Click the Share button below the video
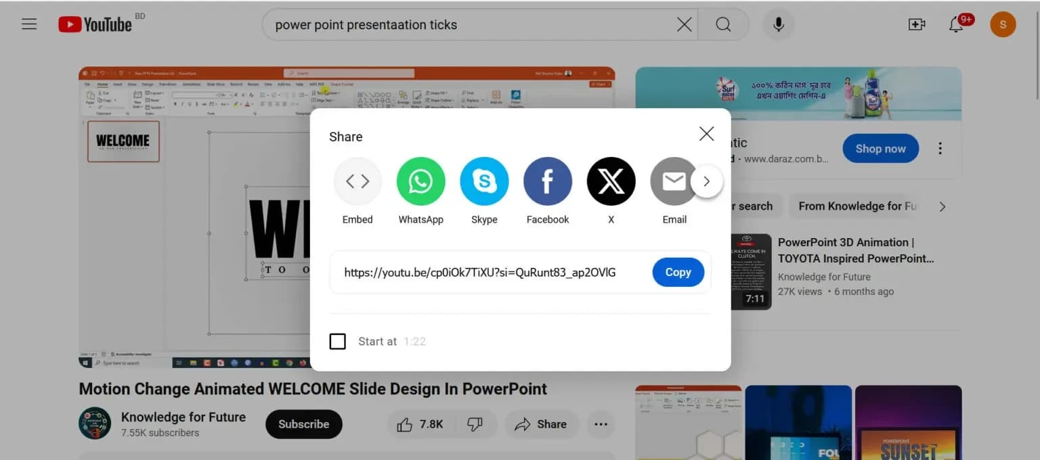Viewport: 1040px width, 460px height. pos(542,424)
